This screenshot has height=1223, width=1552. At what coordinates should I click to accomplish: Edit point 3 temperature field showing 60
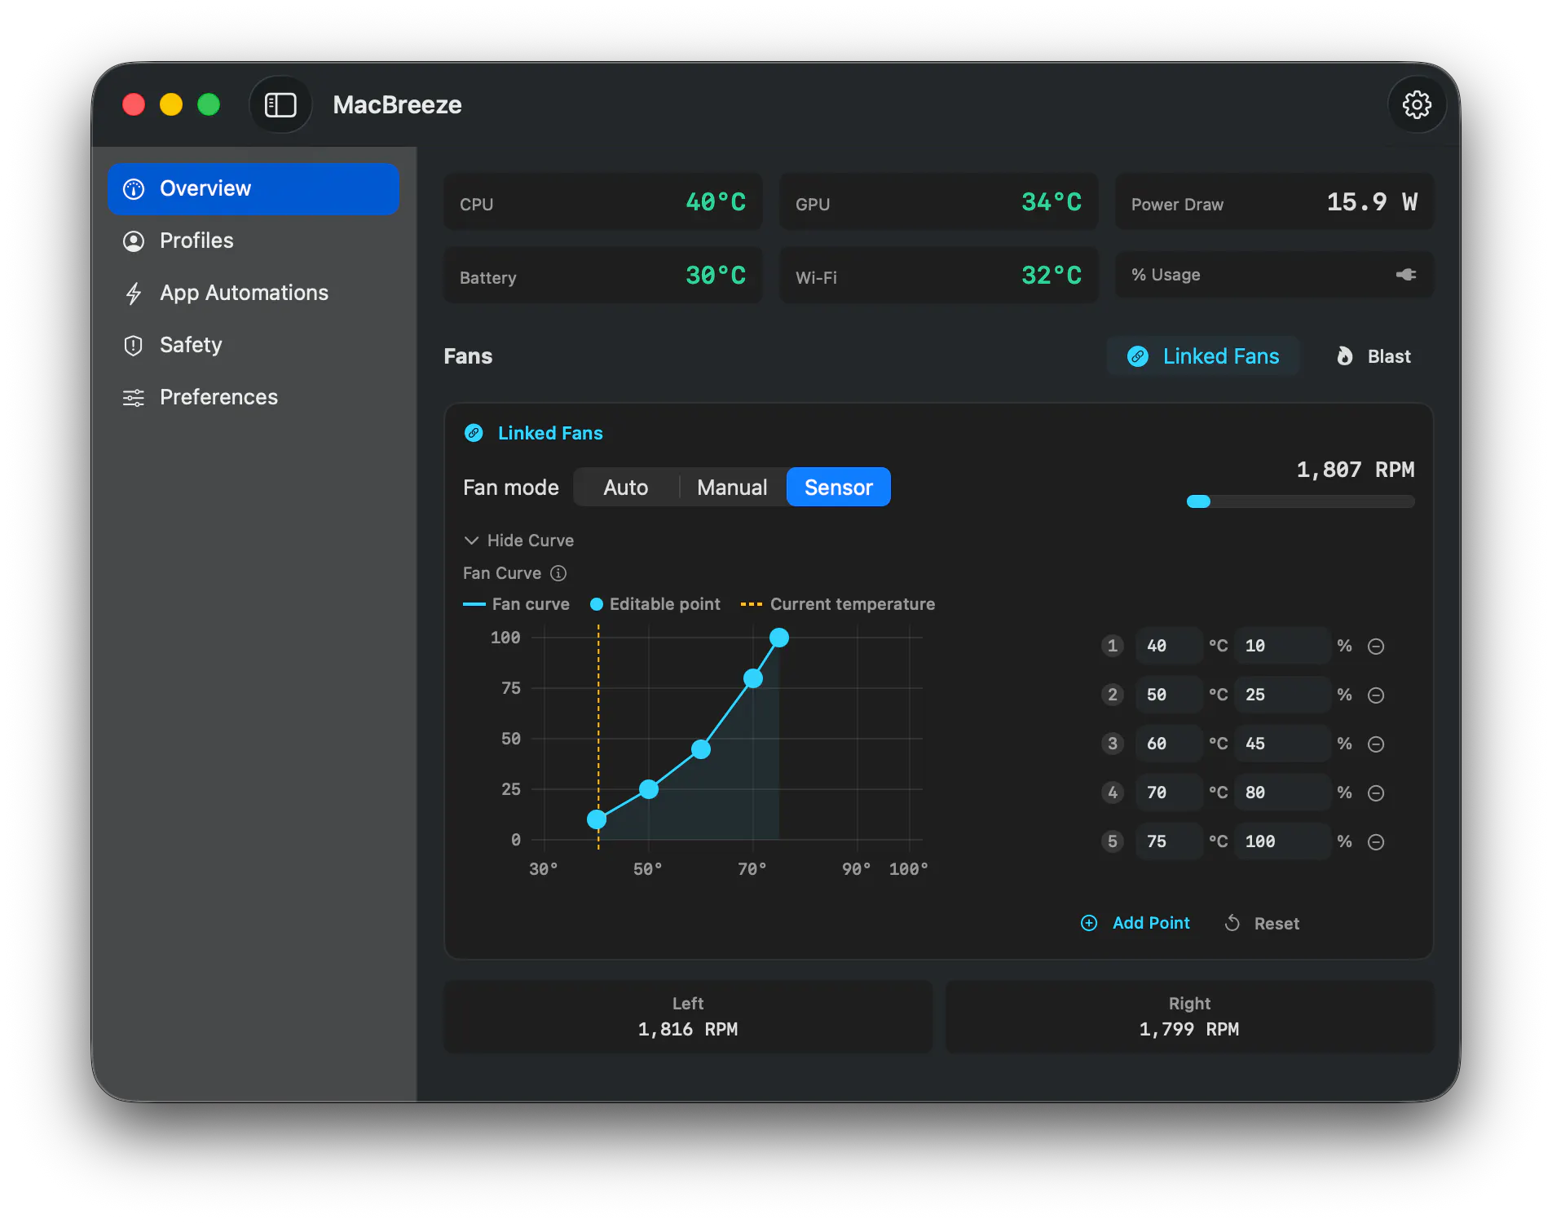[1169, 744]
